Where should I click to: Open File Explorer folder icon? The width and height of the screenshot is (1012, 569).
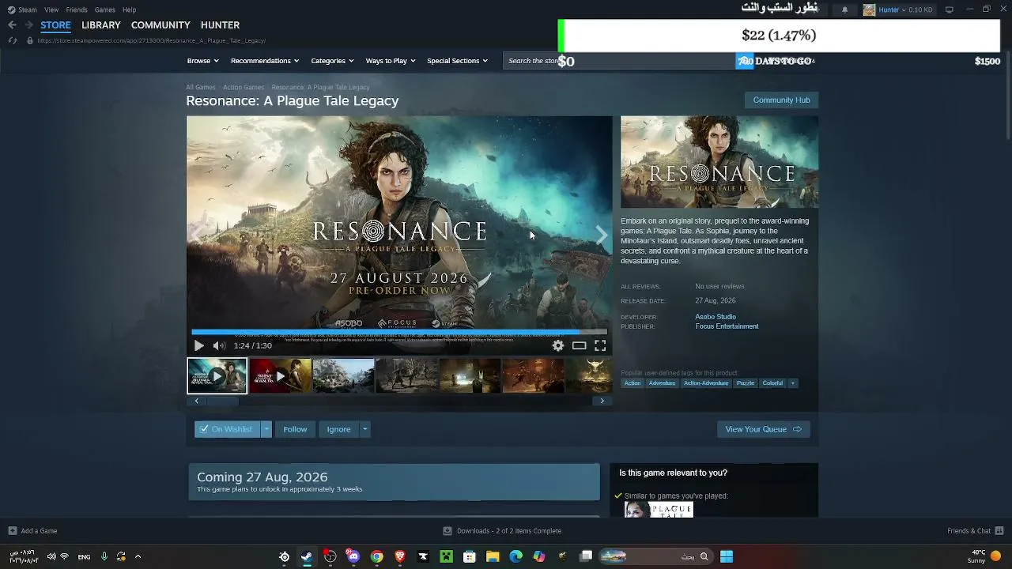493,556
